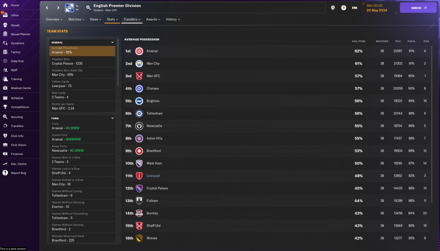Image resolution: width=440 pixels, height=251 pixels.
Task: Click the back navigation arrow
Action: (47, 8)
